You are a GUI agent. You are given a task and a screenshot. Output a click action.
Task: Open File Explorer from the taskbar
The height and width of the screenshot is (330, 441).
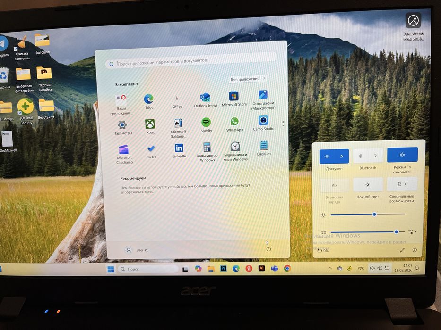tap(211, 269)
